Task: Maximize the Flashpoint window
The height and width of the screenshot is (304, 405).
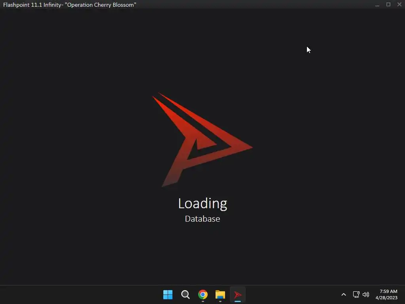Action: tap(388, 4)
